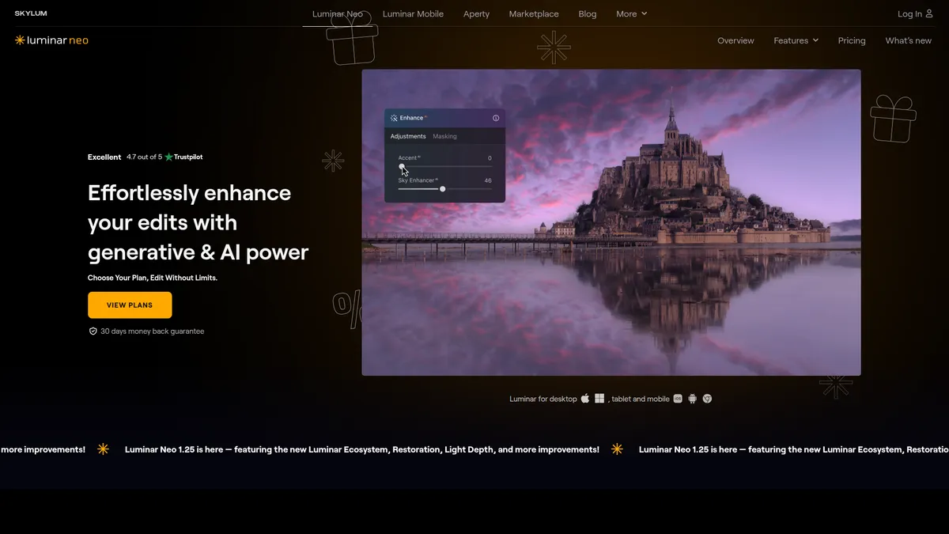
Task: Open the Pricing link
Action: [852, 40]
